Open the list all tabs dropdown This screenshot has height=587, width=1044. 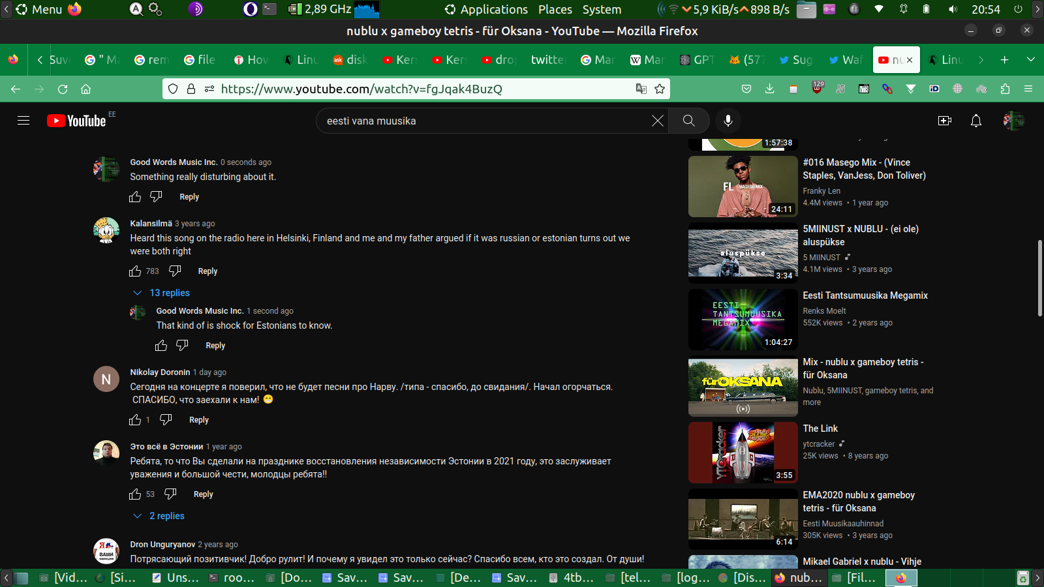point(1031,60)
